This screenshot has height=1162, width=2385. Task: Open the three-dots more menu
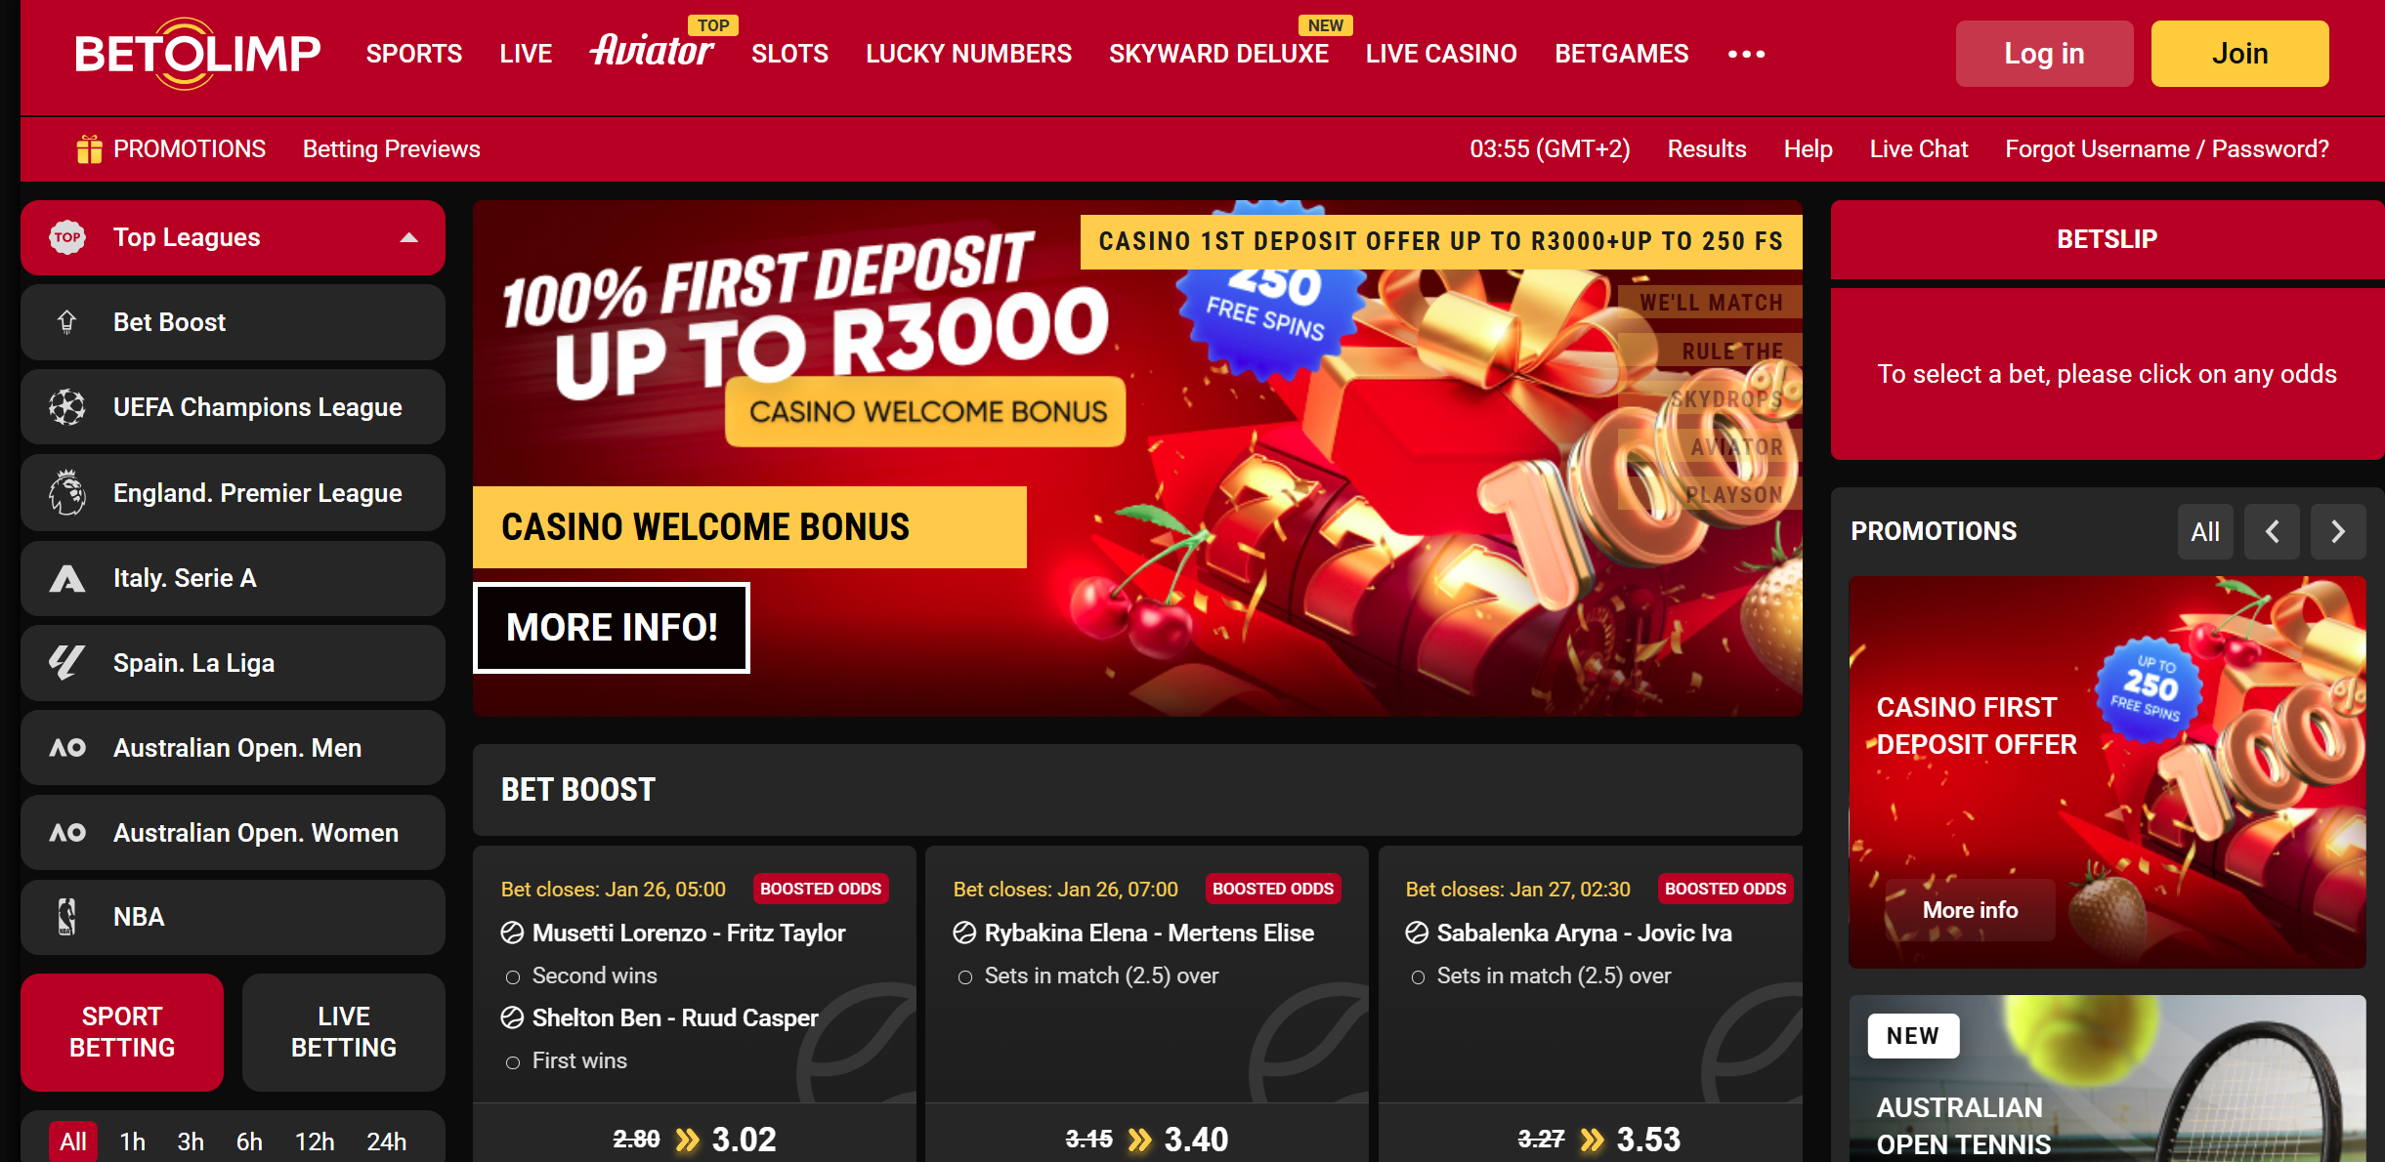pos(1746,54)
